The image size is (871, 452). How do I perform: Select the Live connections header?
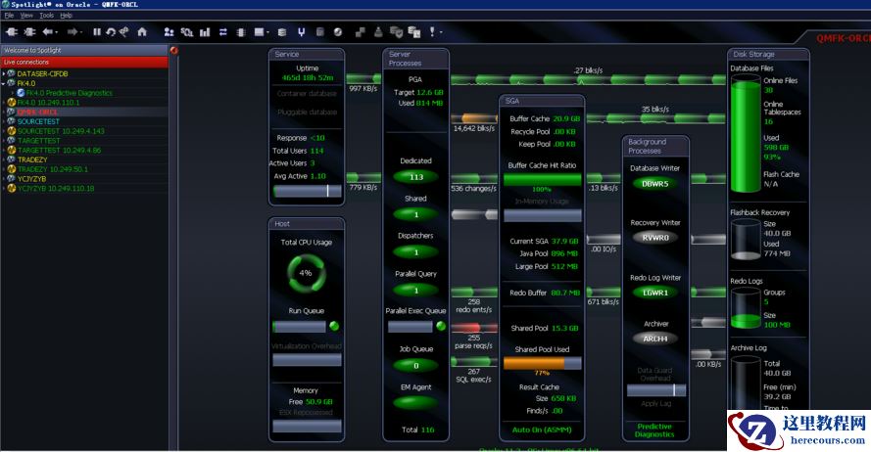click(83, 62)
